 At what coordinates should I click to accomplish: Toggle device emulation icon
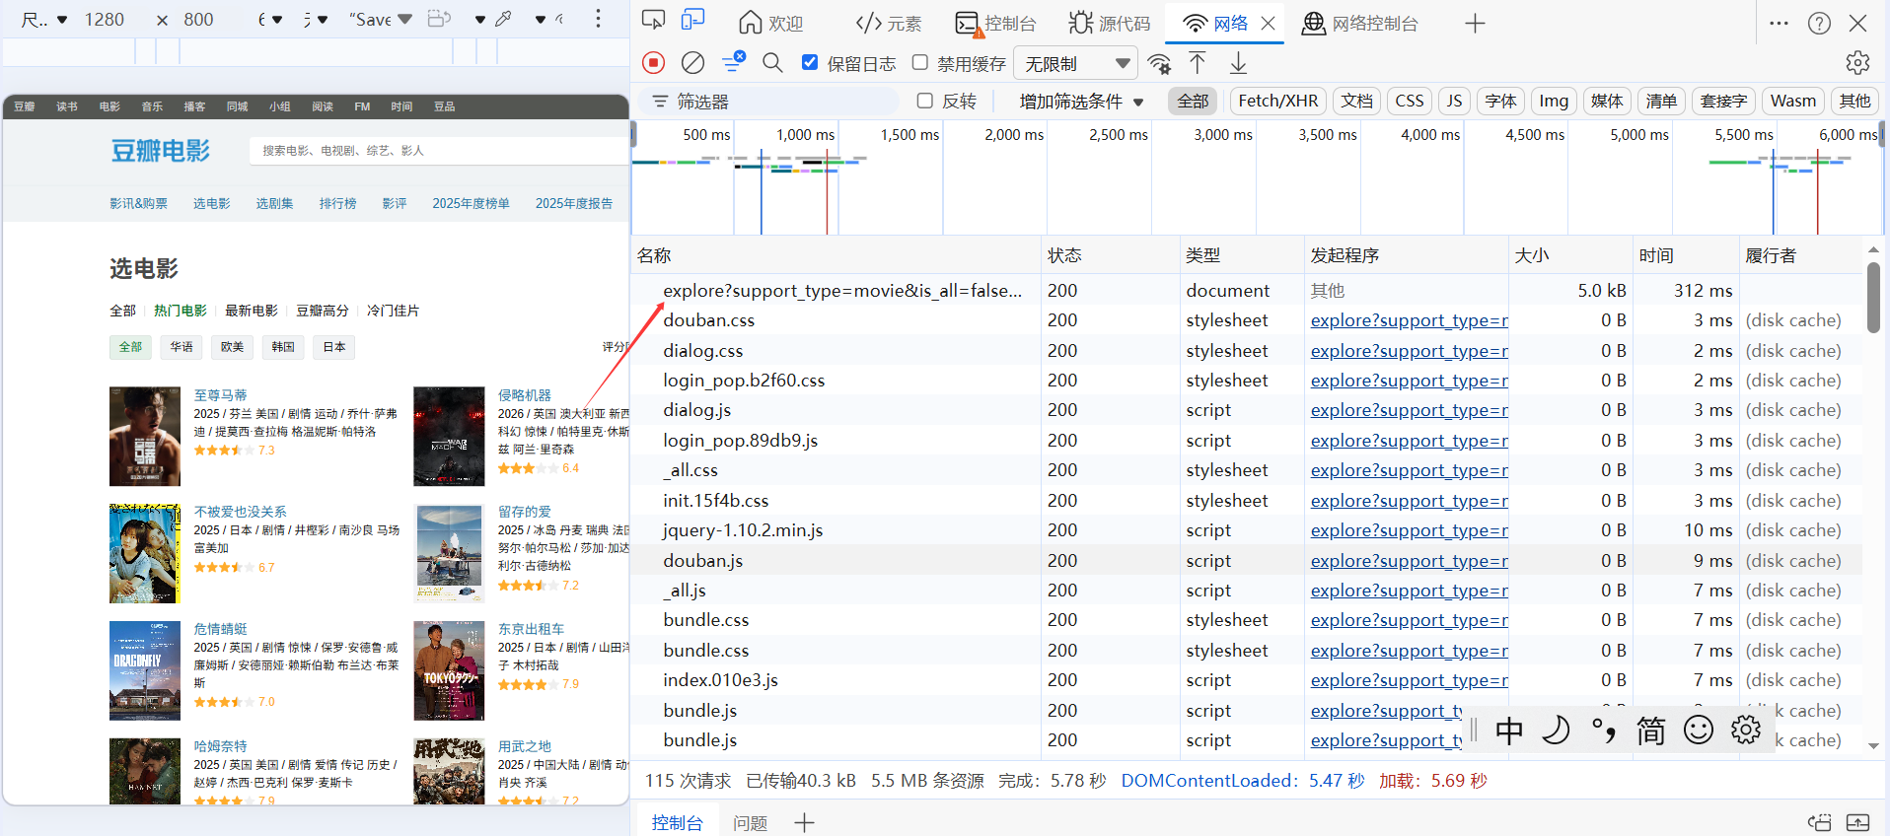coord(693,21)
